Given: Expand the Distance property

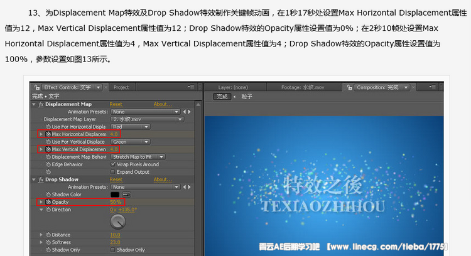Looking at the screenshot, I should pos(41,235).
